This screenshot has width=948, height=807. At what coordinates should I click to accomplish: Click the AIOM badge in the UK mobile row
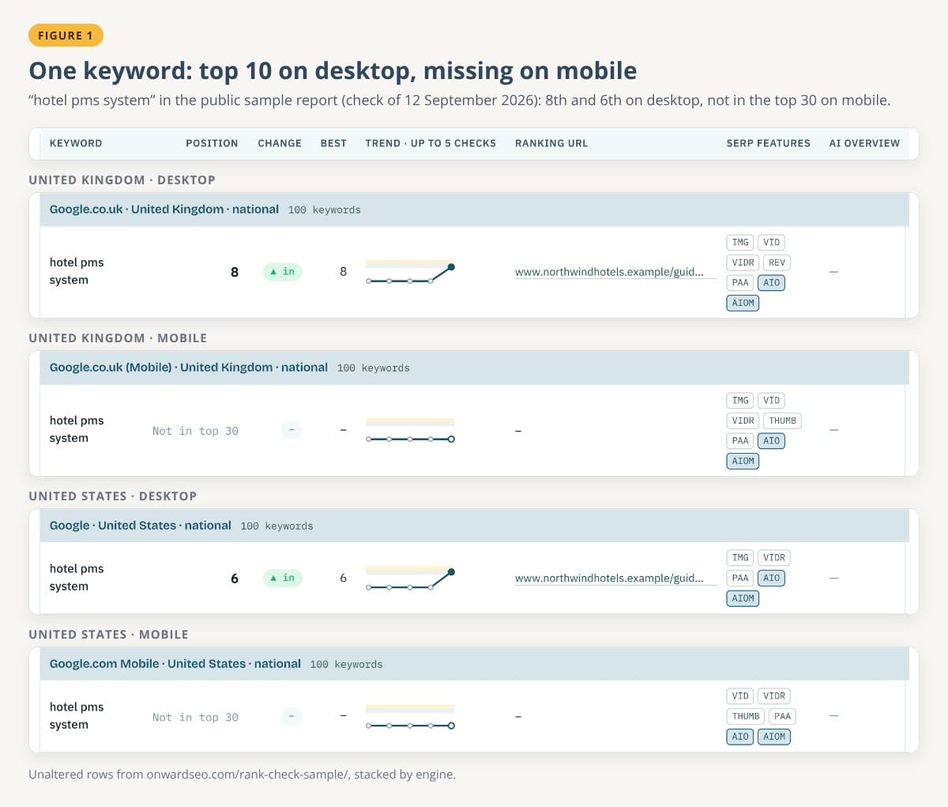[x=743, y=461]
